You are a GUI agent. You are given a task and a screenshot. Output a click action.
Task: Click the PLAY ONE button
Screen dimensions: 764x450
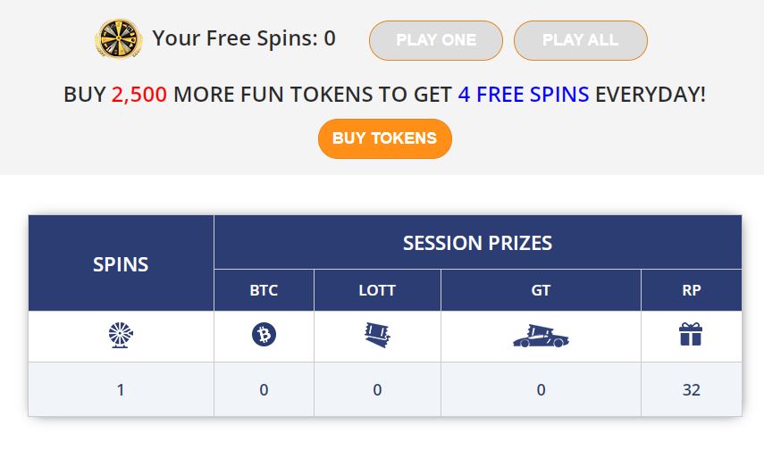(436, 40)
